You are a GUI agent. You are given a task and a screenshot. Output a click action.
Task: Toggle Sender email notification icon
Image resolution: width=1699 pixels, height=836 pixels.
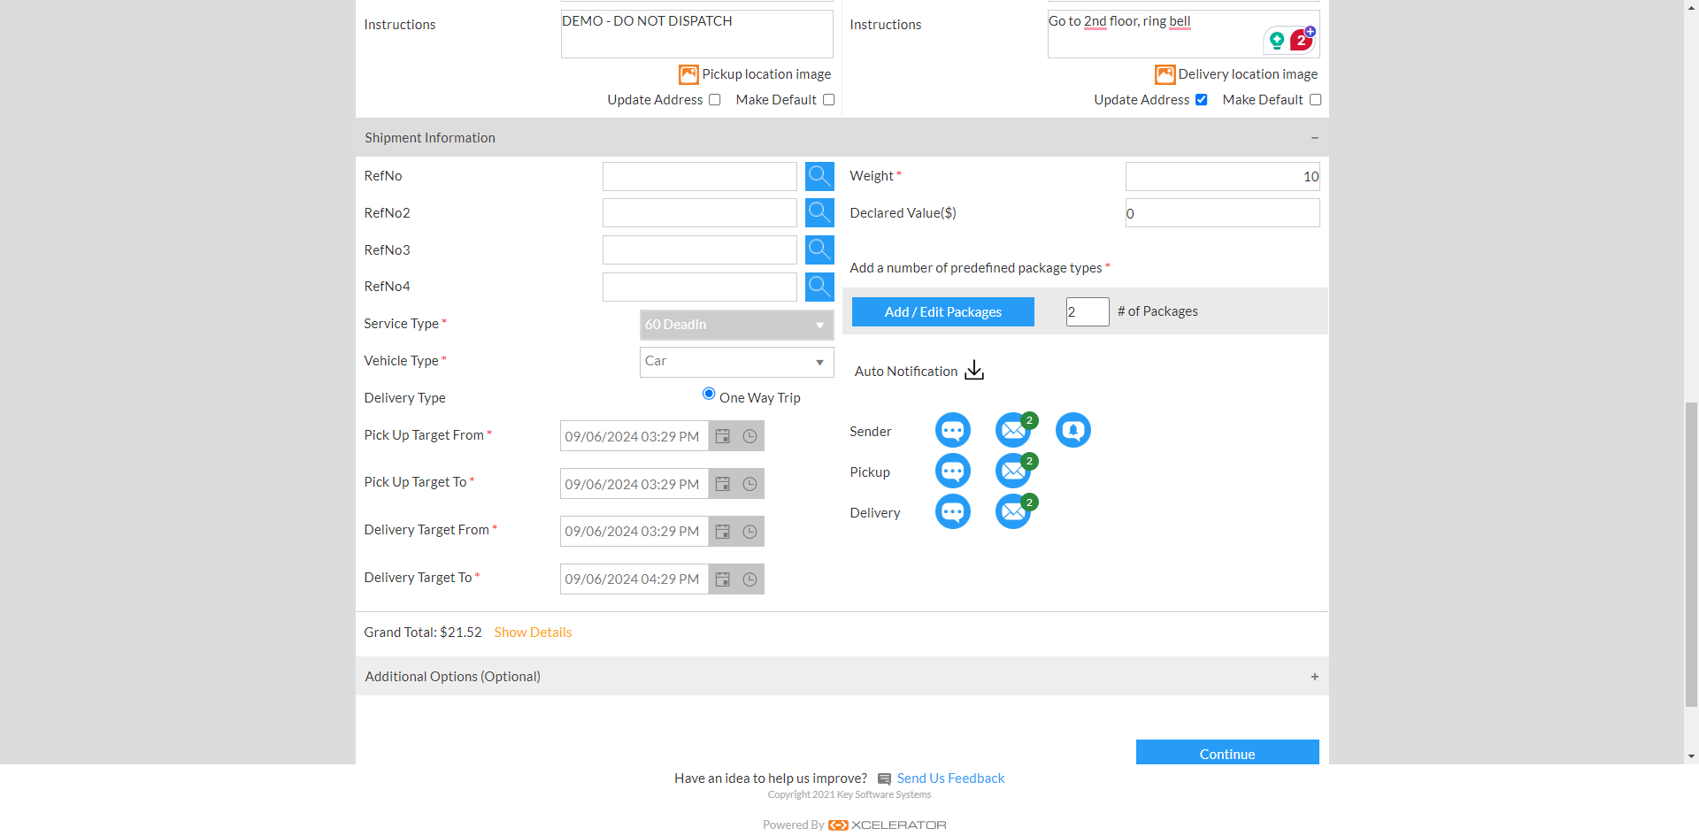(x=1013, y=431)
